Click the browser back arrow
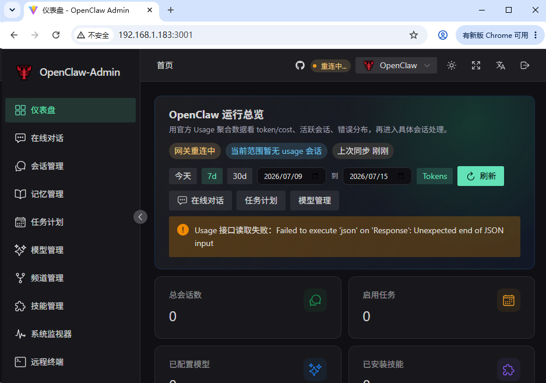 click(14, 35)
